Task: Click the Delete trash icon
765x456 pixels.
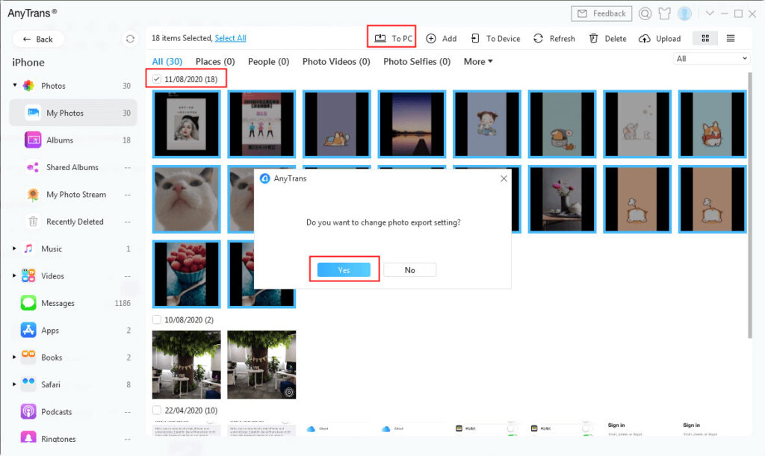Action: (x=593, y=38)
